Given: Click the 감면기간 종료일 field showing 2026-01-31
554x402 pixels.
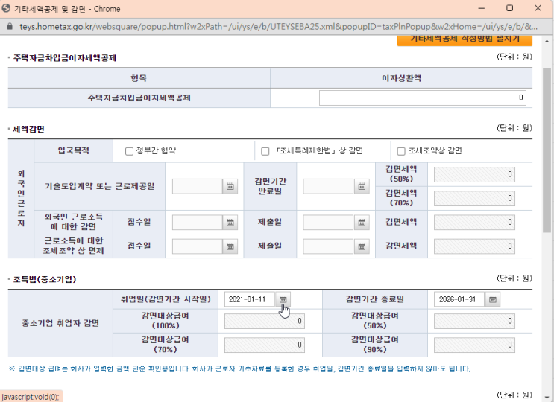Looking at the screenshot, I should pos(459,299).
